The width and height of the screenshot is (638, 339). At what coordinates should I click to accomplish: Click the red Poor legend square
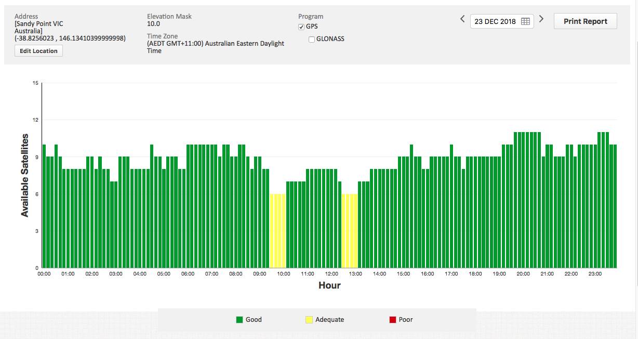393,320
